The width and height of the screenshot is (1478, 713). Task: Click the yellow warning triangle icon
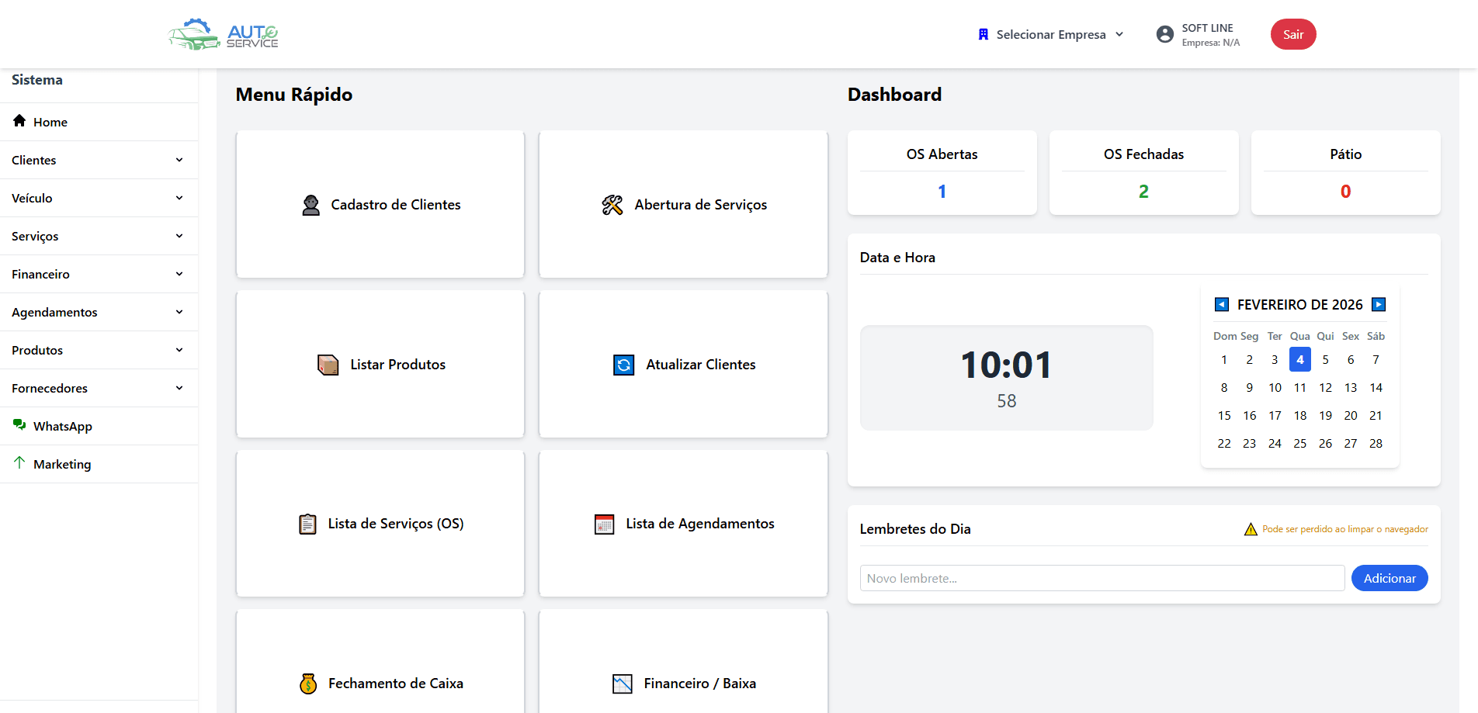click(x=1251, y=529)
